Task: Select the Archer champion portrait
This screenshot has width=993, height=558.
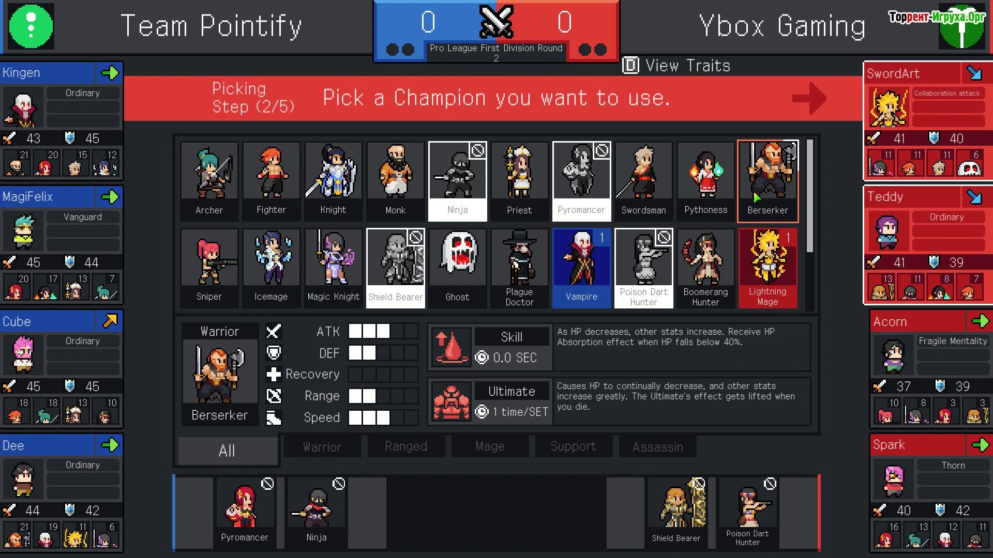Action: 209,181
